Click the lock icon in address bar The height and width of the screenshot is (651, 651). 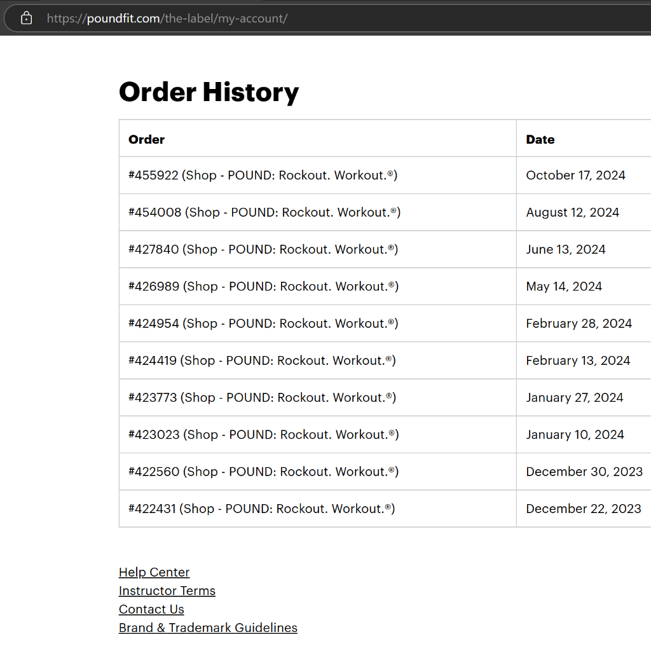[26, 18]
